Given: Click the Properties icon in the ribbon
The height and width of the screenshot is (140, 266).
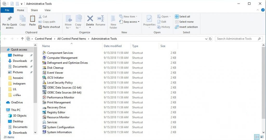Looking at the screenshot, I should tap(149, 19).
